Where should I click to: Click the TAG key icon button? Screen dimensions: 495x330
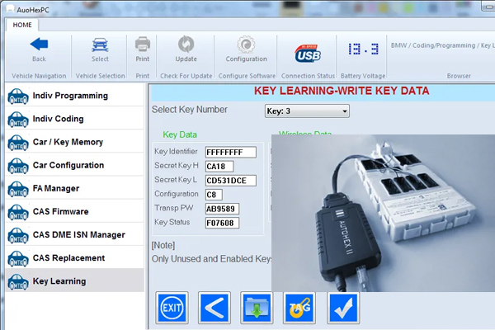point(299,308)
